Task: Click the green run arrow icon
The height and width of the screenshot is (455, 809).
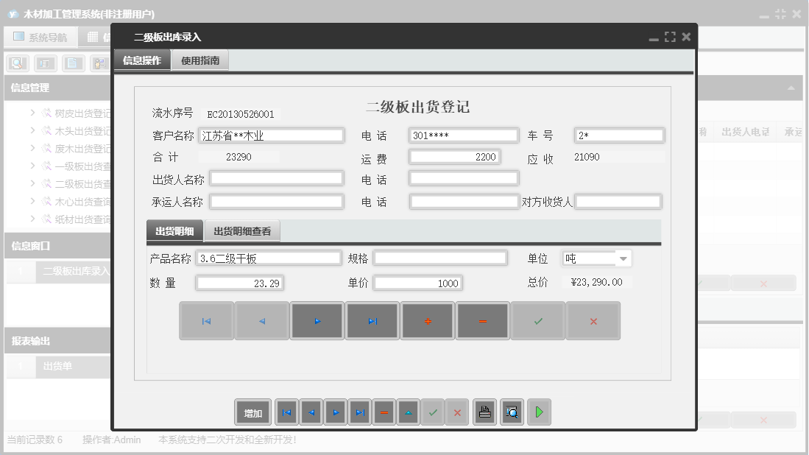Action: click(x=539, y=412)
